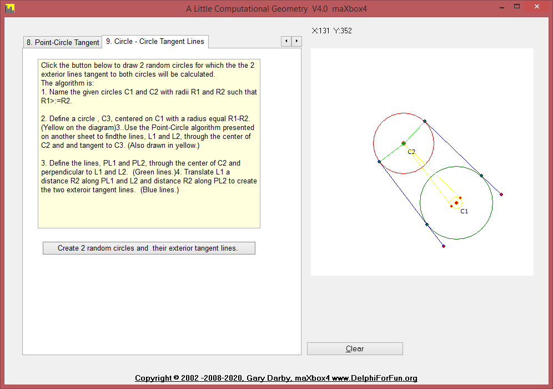Open the DelphiForFun.org copyright link

pos(276,378)
